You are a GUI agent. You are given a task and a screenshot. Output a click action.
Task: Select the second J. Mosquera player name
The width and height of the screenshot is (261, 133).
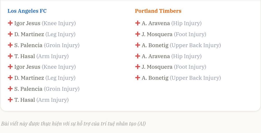click(157, 67)
